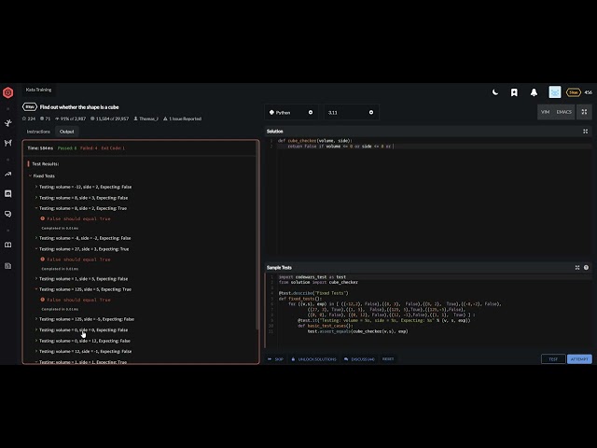Run the sample tests with TEST
Image resolution: width=597 pixels, height=448 pixels.
[553, 359]
